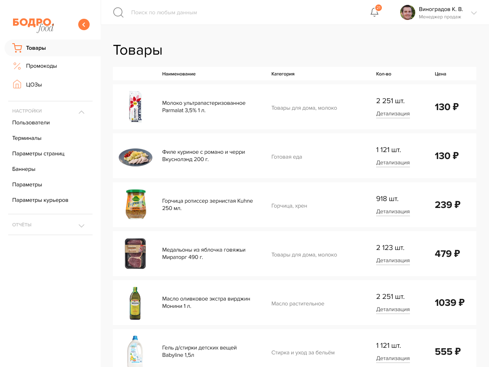Click price 555 ₽

click(448, 352)
